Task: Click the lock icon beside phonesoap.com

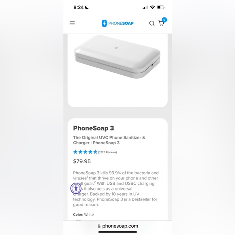Action: (99, 226)
